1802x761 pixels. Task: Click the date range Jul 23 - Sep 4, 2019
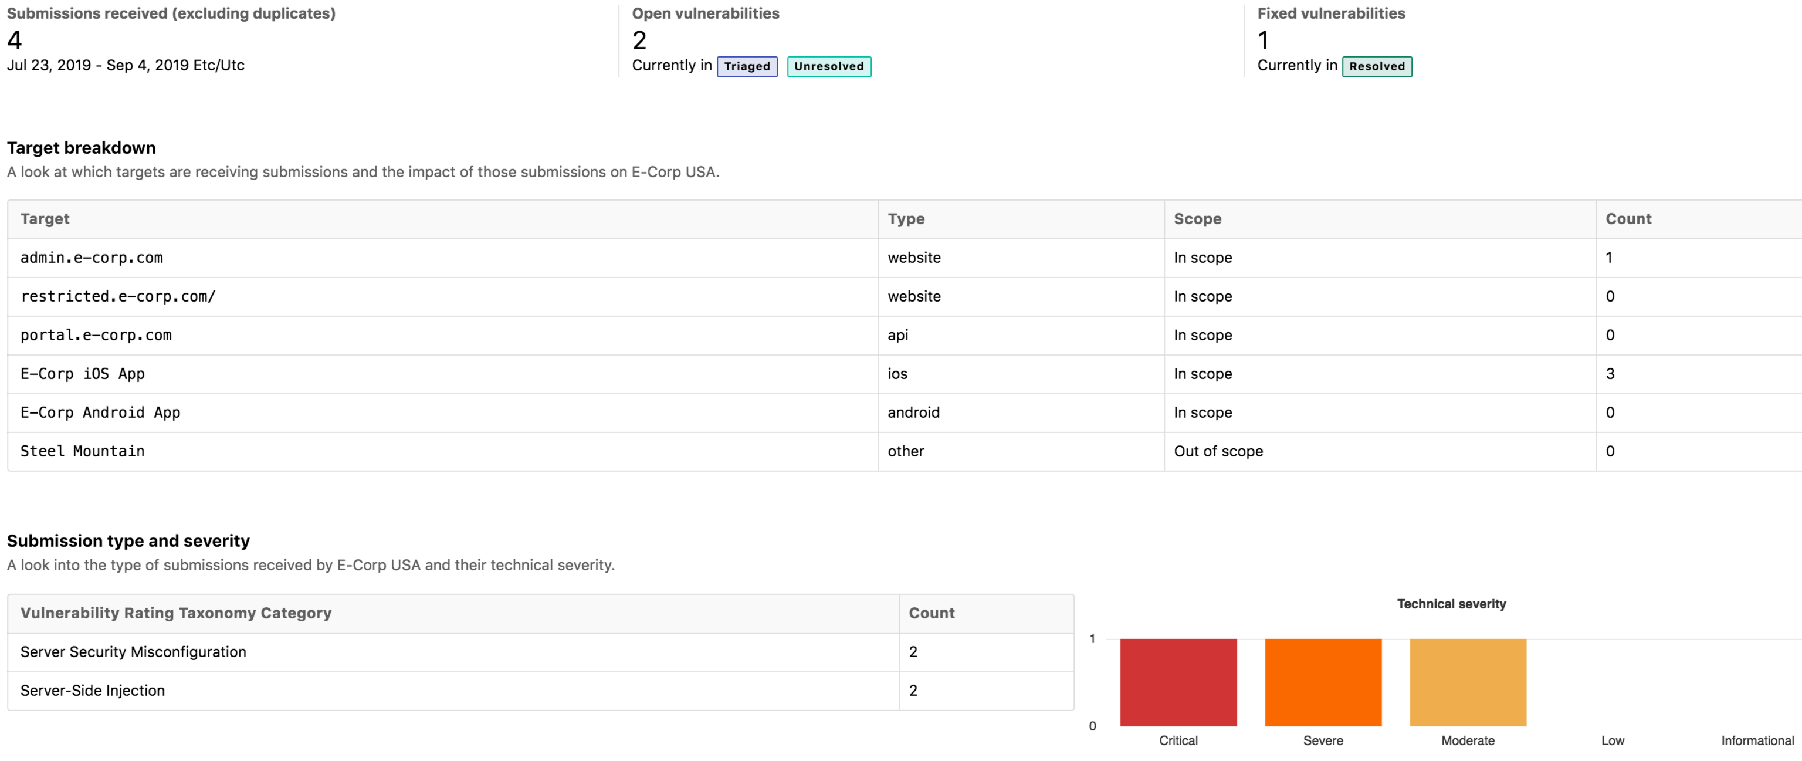125,66
